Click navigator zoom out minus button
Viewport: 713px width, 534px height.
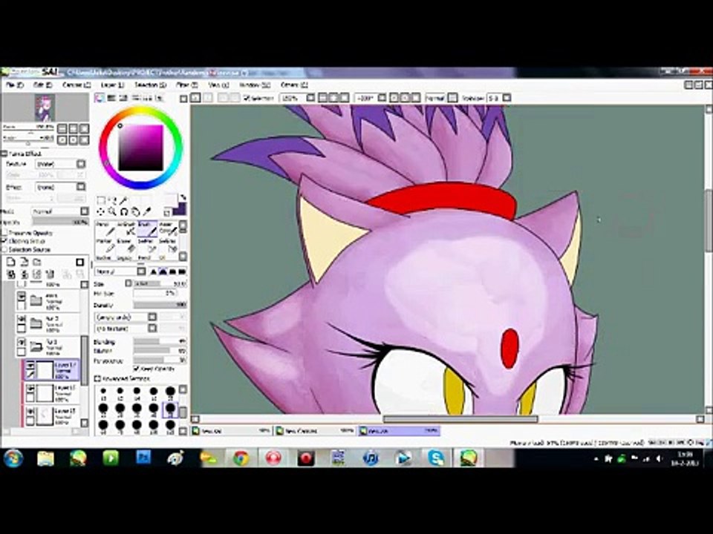point(62,129)
